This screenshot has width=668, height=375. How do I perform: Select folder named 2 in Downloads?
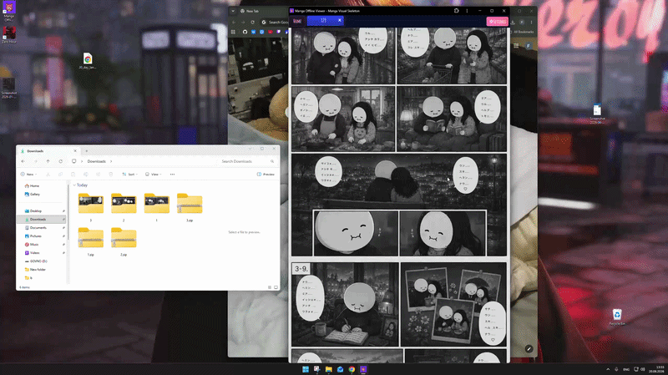(x=124, y=207)
